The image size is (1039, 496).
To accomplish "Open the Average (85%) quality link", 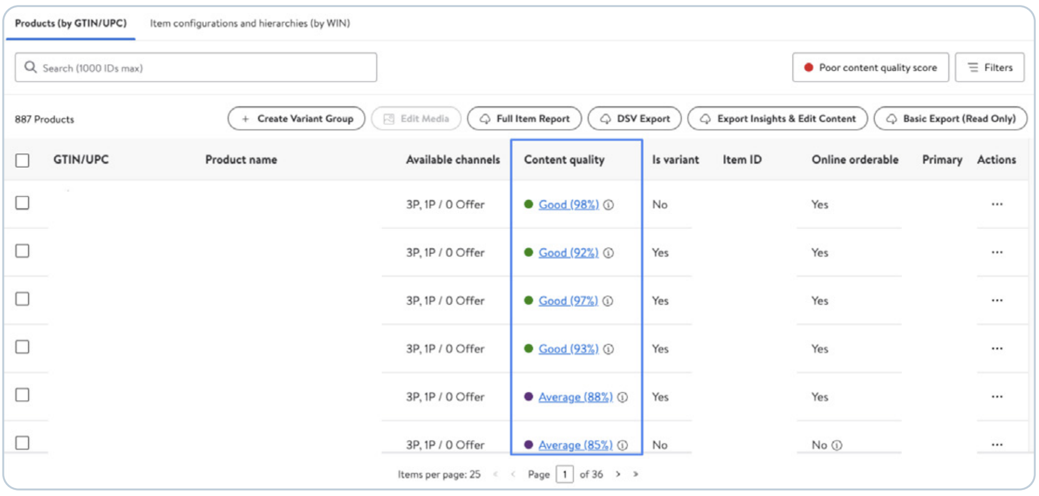I will point(575,445).
